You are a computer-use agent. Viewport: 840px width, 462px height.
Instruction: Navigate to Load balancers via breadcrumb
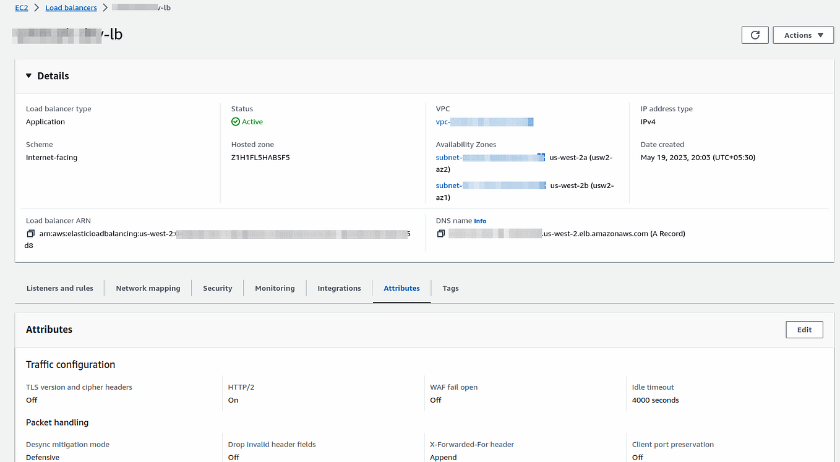[x=71, y=7]
